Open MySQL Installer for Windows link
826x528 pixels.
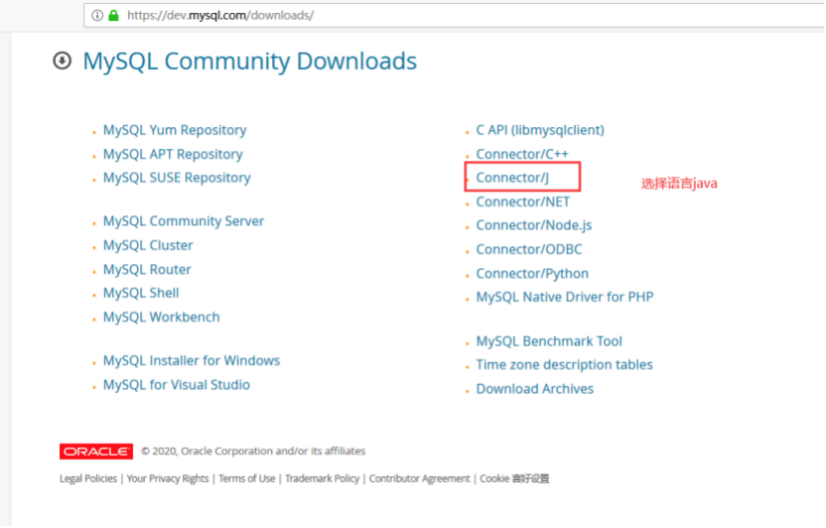[192, 360]
